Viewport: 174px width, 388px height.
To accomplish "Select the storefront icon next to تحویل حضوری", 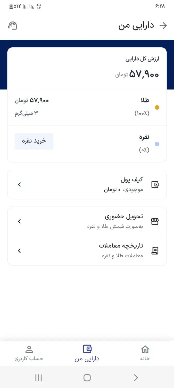I will 155,221.
